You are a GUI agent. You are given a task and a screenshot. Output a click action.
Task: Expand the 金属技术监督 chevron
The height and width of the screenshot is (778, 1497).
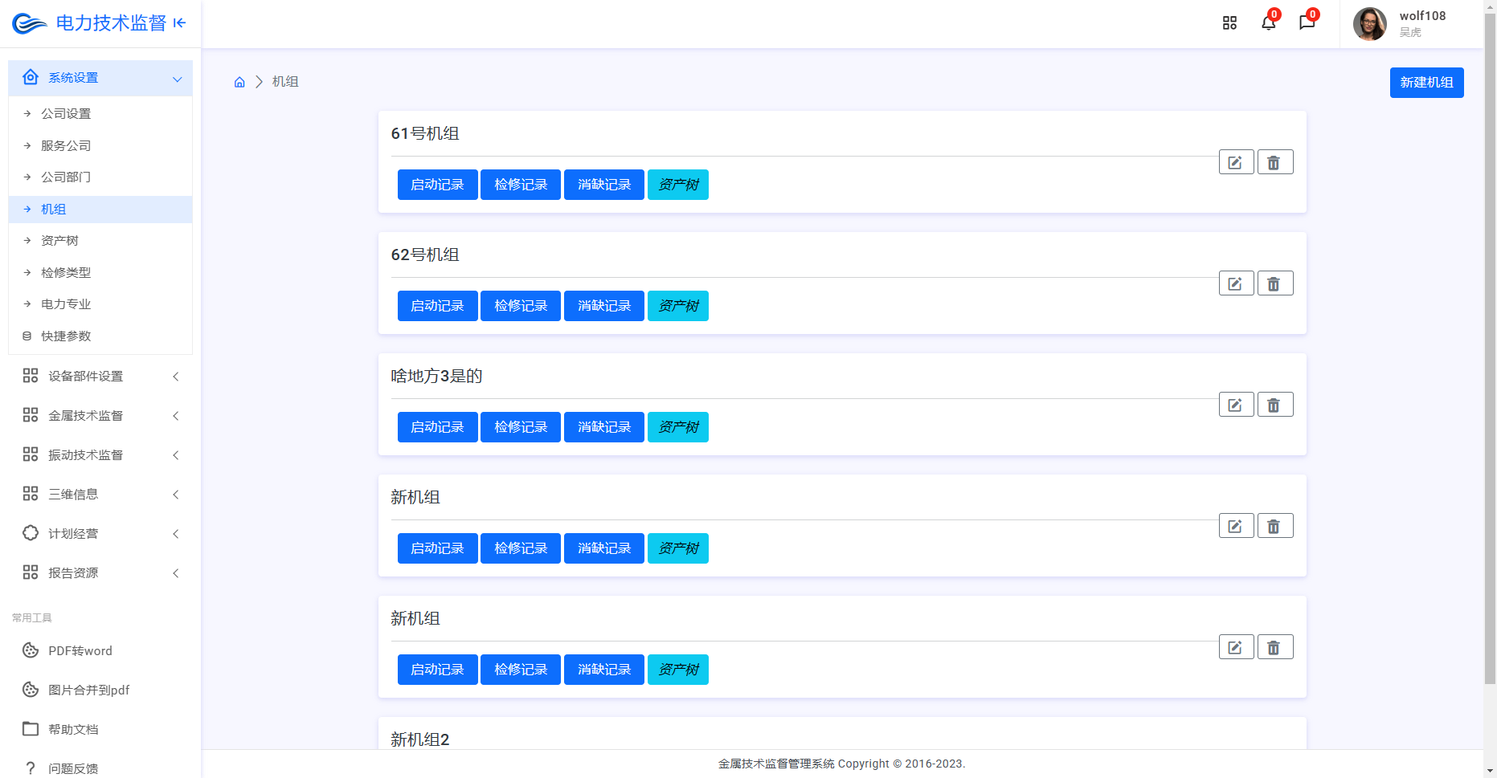tap(176, 416)
